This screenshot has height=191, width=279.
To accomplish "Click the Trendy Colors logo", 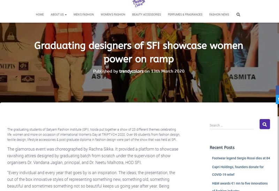I will point(138,3).
